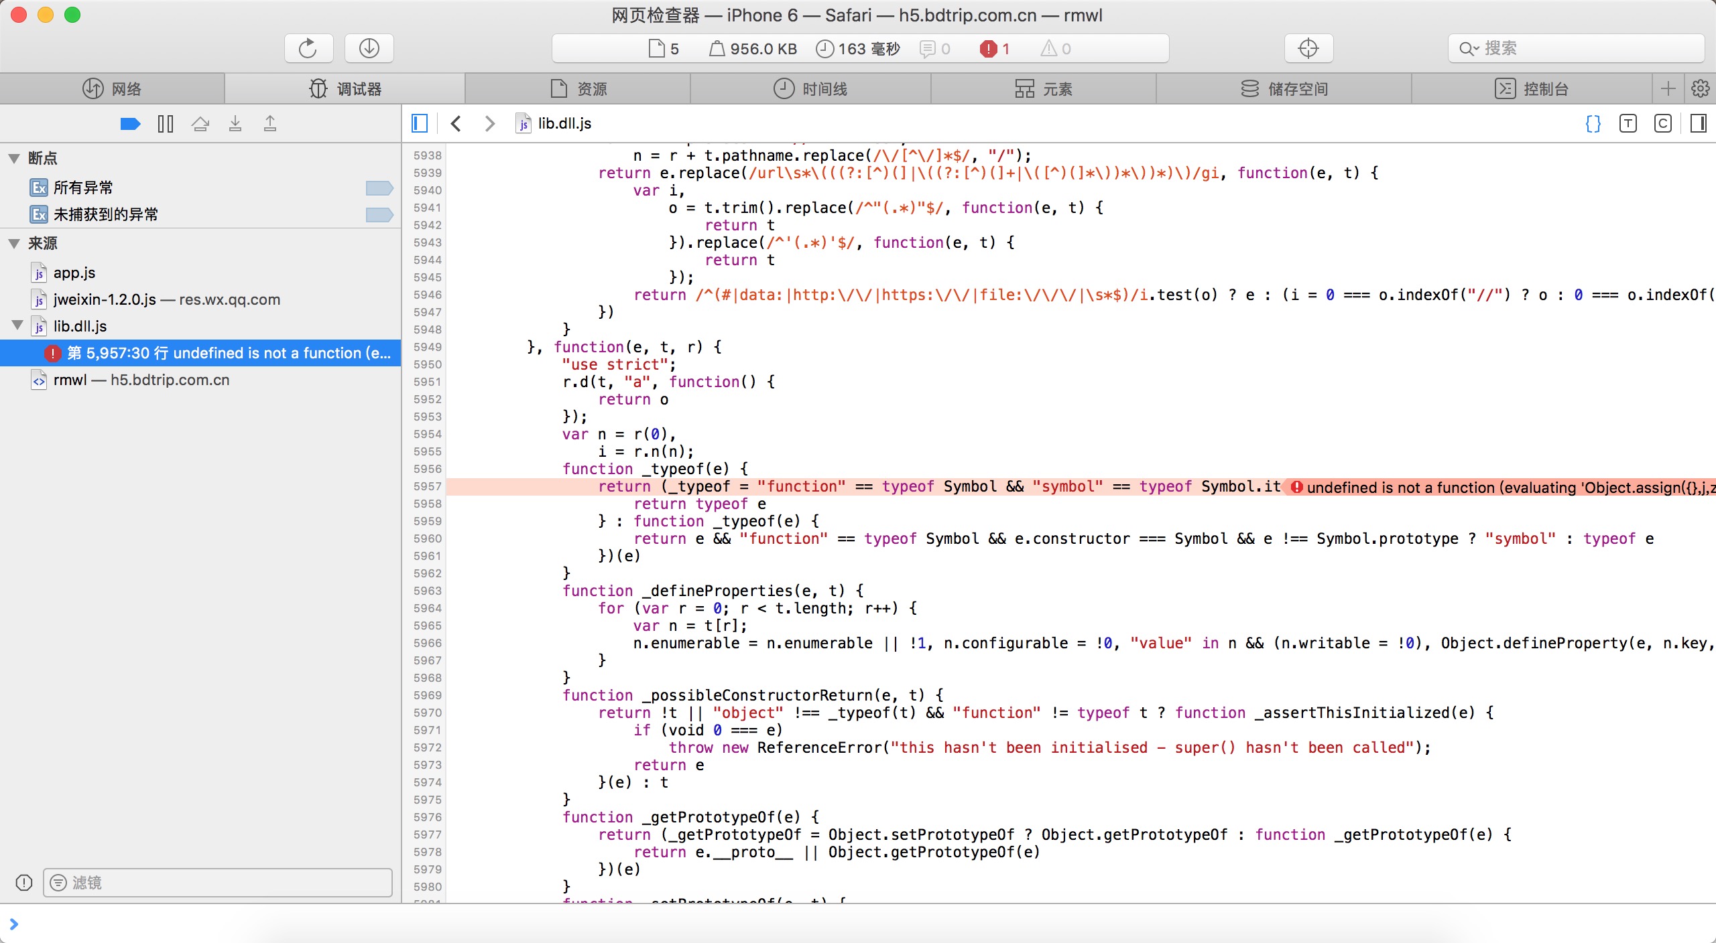
Task: Click the error count indicator in toolbar
Action: [x=995, y=49]
